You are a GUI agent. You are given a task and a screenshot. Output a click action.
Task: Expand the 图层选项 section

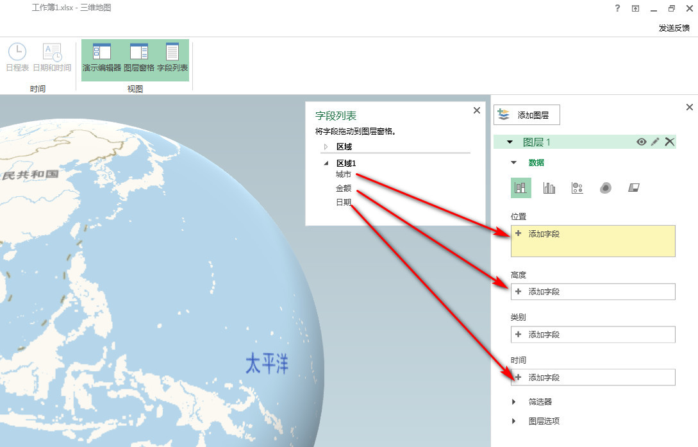pos(513,421)
